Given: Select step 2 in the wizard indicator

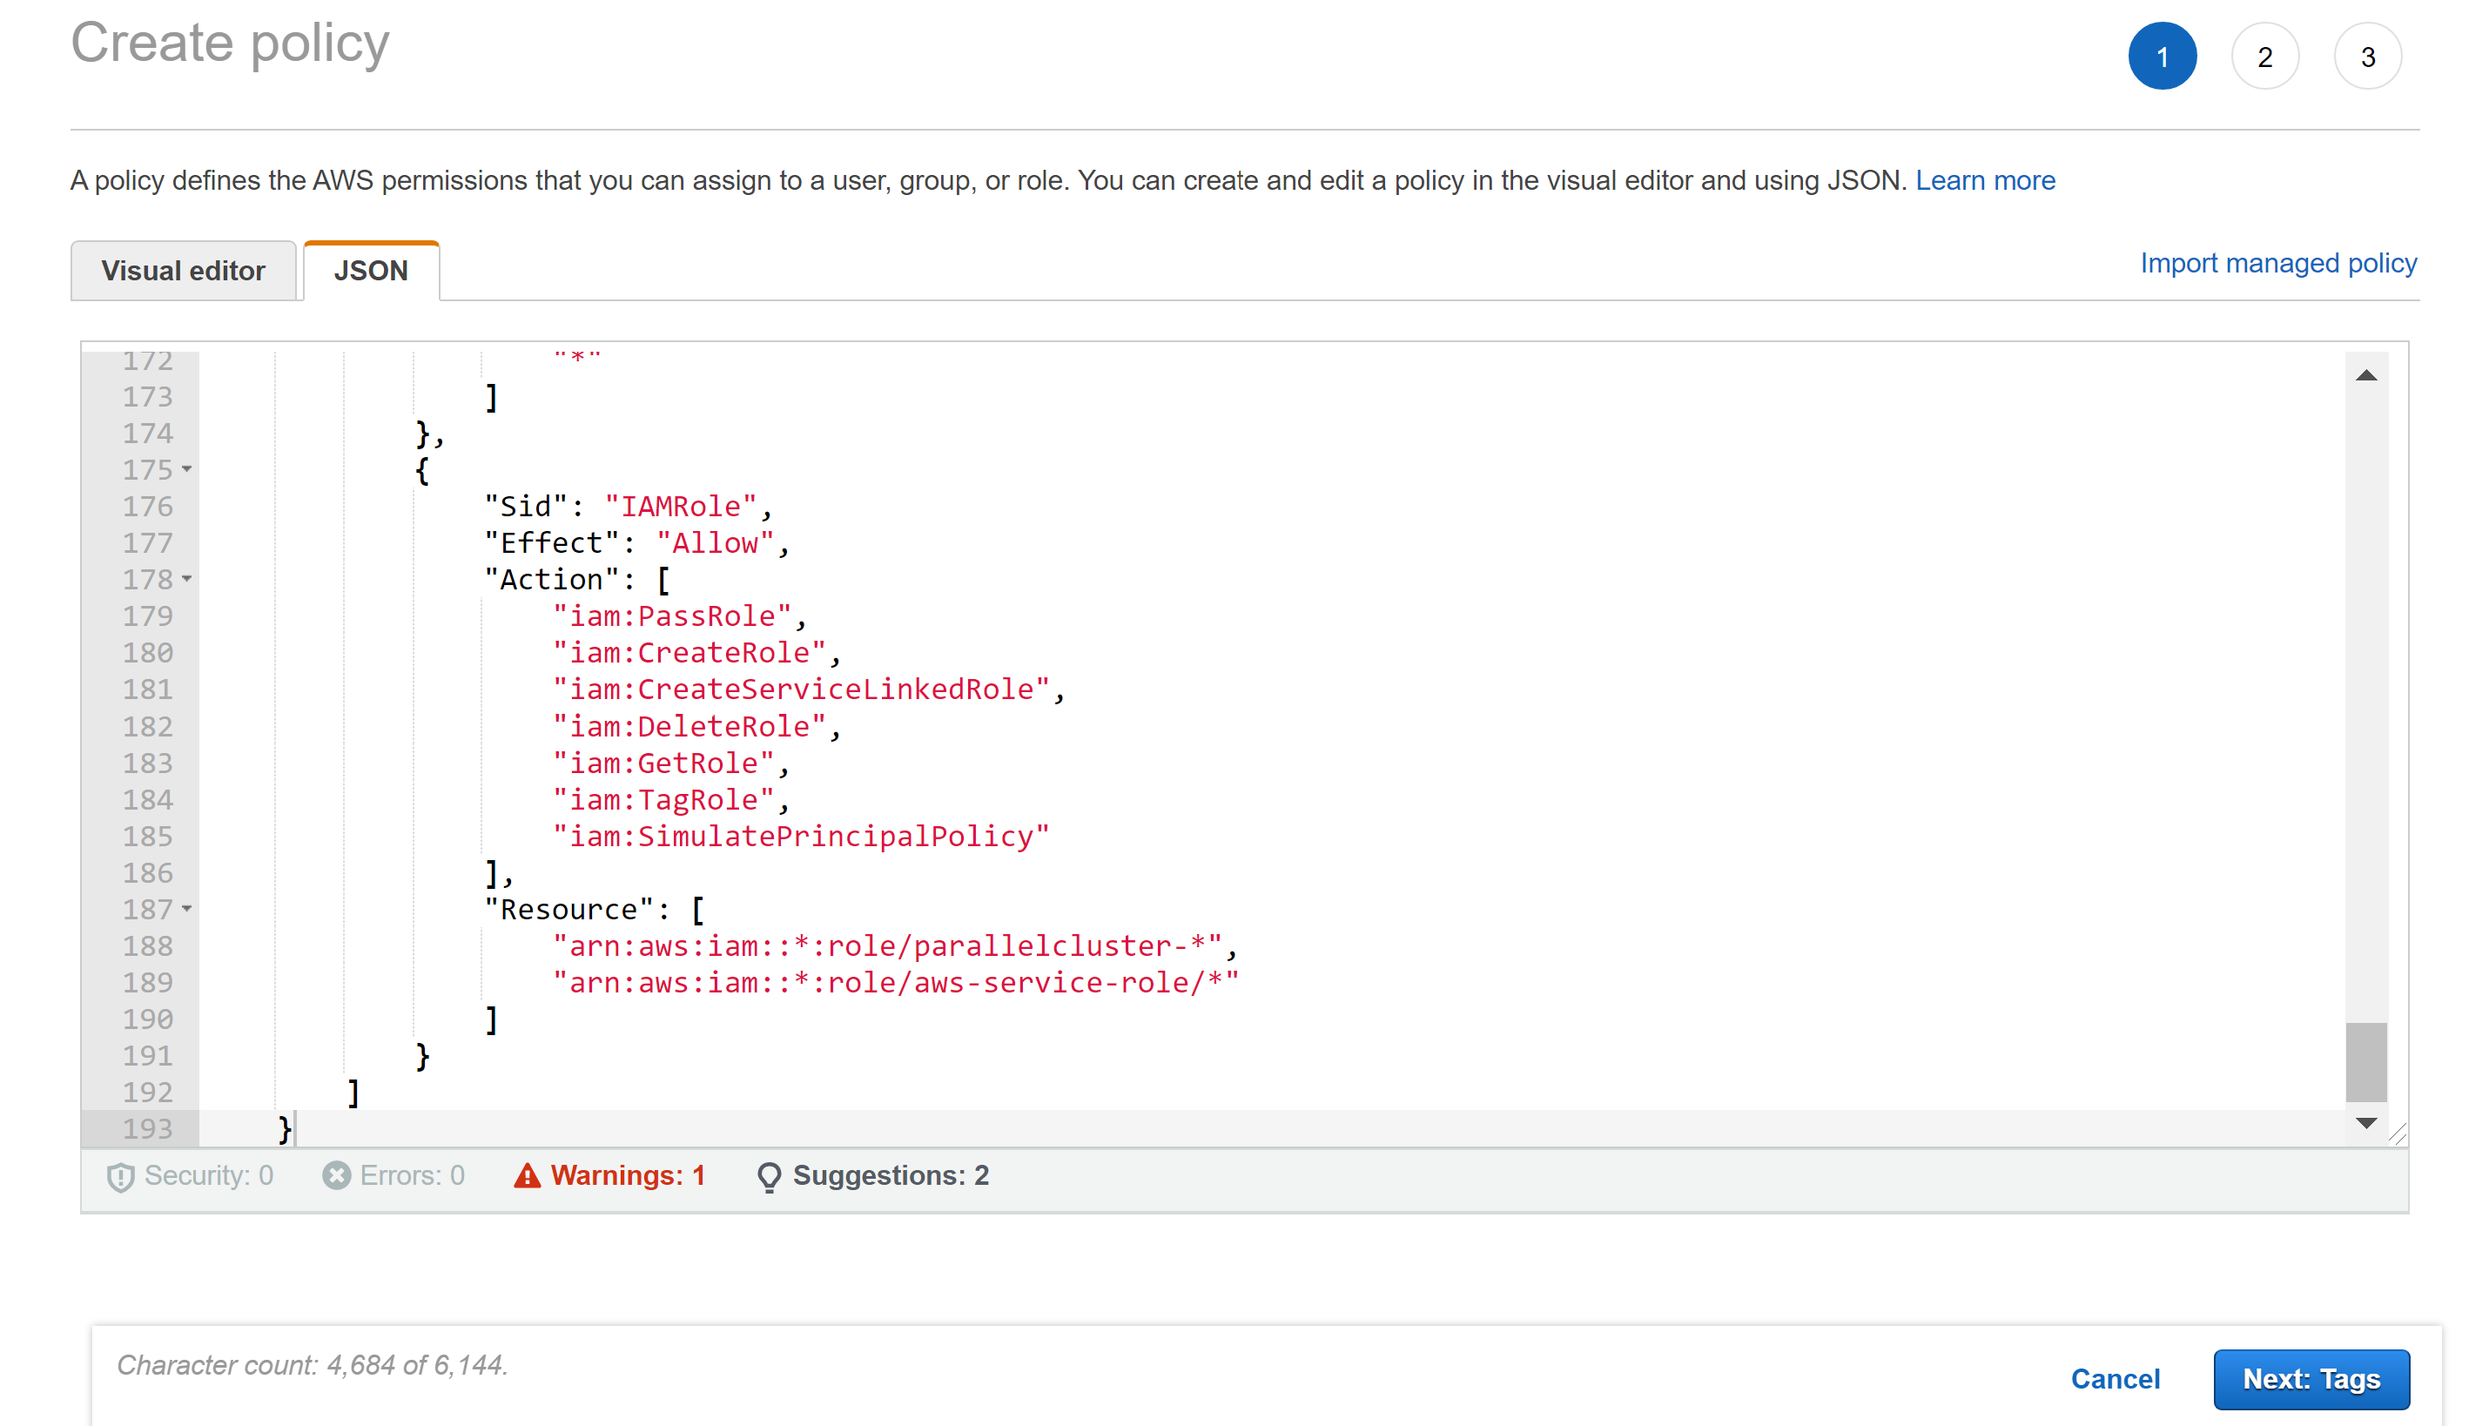Looking at the screenshot, I should [2264, 56].
